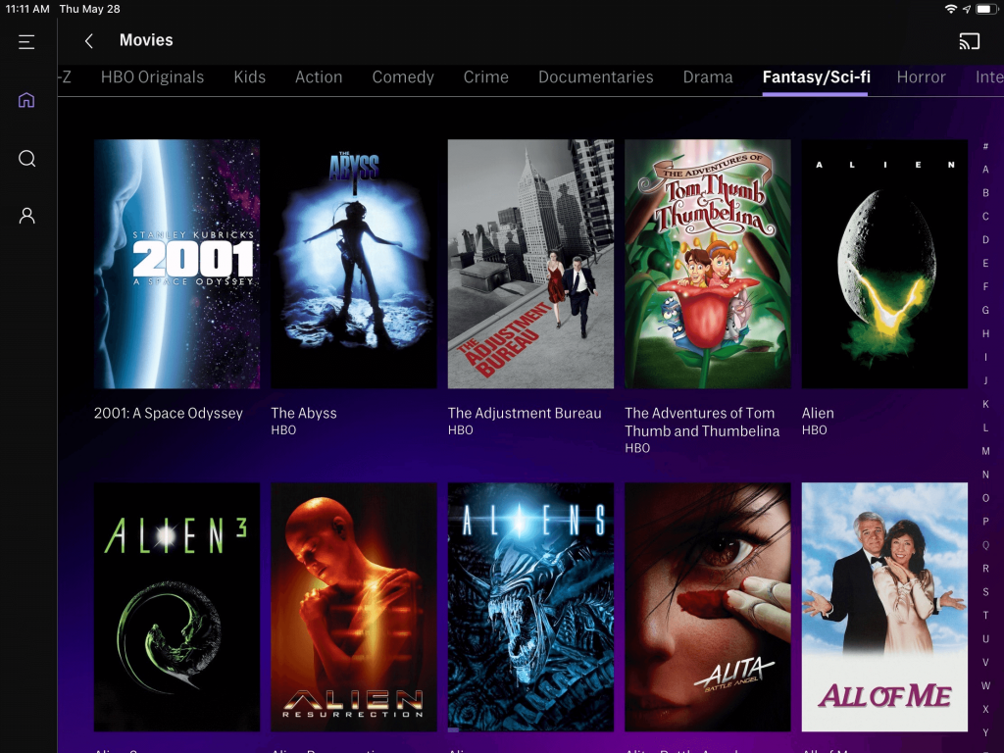Switch to the Drama tab
Image resolution: width=1004 pixels, height=753 pixels.
click(708, 76)
